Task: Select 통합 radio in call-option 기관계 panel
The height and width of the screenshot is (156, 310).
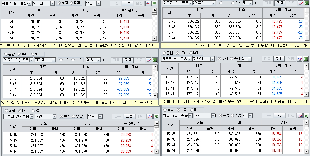Action: tap(5, 54)
